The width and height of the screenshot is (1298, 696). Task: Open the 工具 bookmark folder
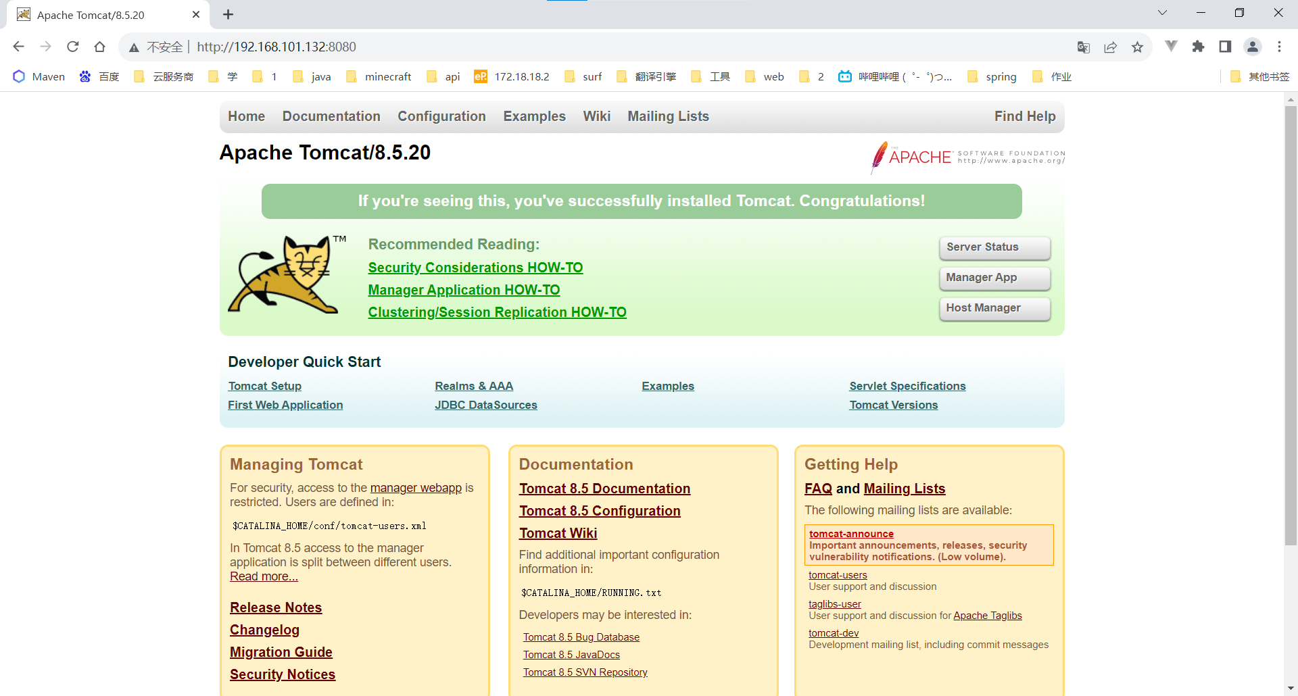click(x=711, y=76)
